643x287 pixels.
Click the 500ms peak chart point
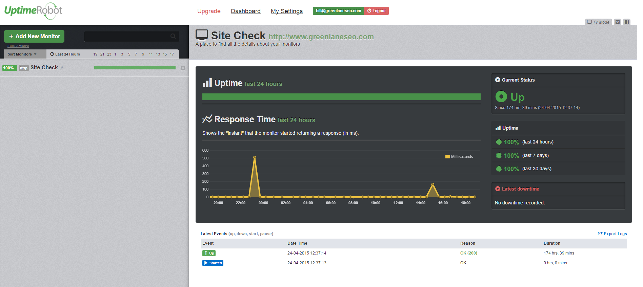point(255,157)
